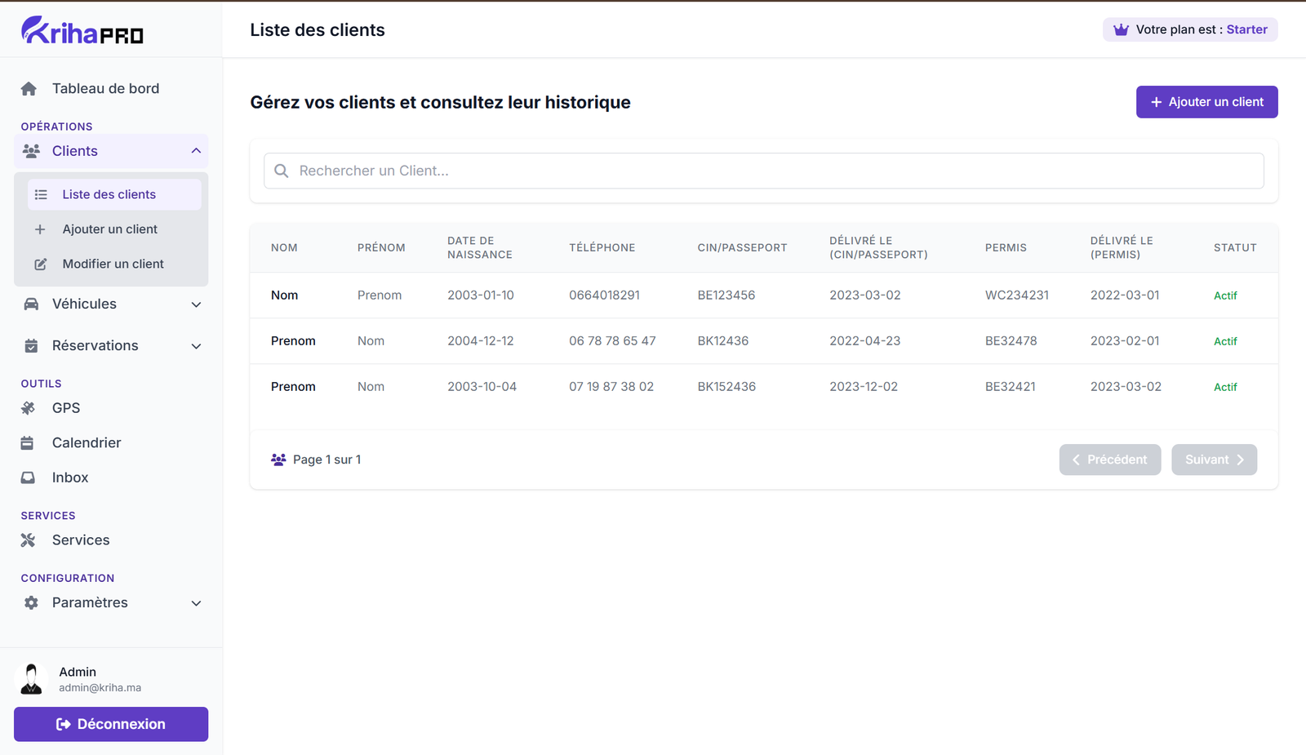This screenshot has width=1306, height=755.
Task: Click the GPS satellite icon
Action: (29, 408)
